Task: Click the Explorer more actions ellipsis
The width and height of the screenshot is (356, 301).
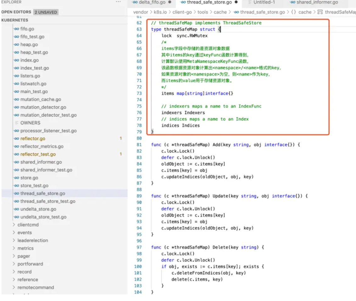Action: click(x=118, y=2)
